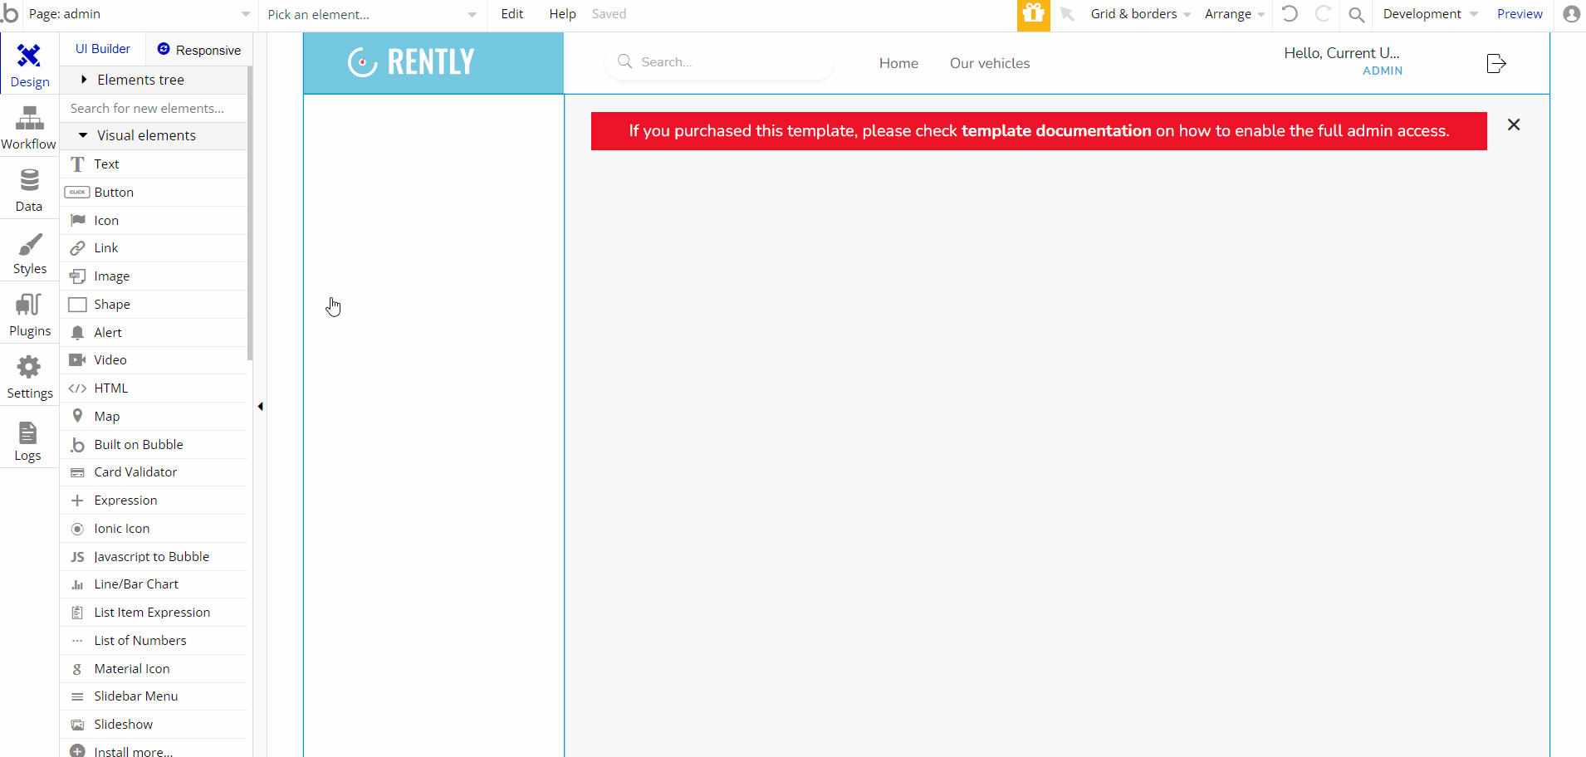Open the Logs tab

[29, 438]
